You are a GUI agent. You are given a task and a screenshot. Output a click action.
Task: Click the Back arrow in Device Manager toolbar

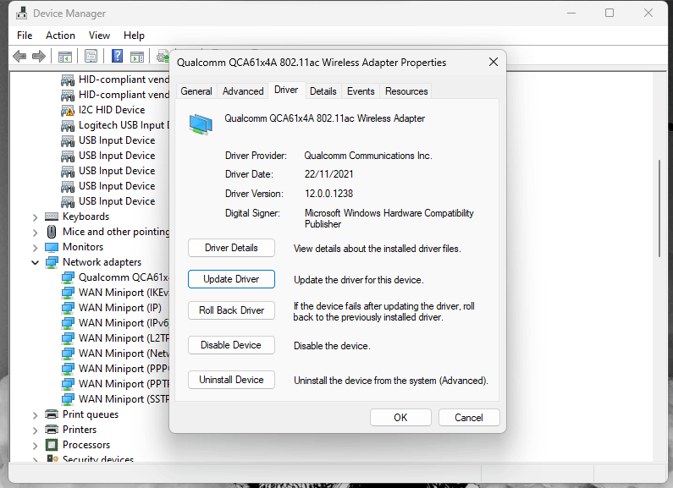[x=19, y=56]
